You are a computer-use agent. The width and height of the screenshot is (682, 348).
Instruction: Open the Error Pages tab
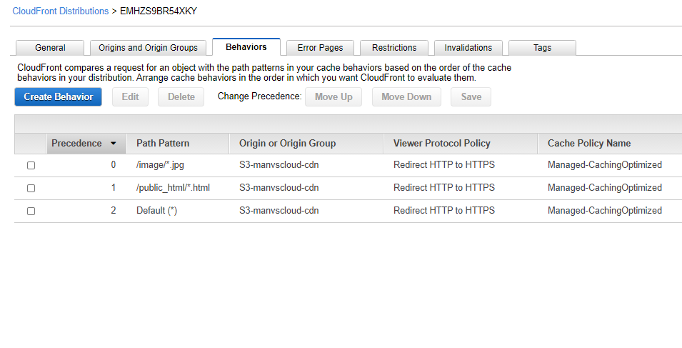(320, 48)
